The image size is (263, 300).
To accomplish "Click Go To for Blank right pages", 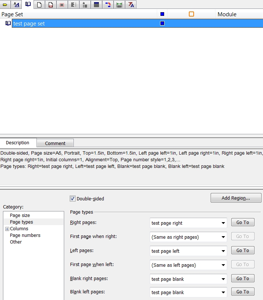I will pyautogui.click(x=243, y=278).
